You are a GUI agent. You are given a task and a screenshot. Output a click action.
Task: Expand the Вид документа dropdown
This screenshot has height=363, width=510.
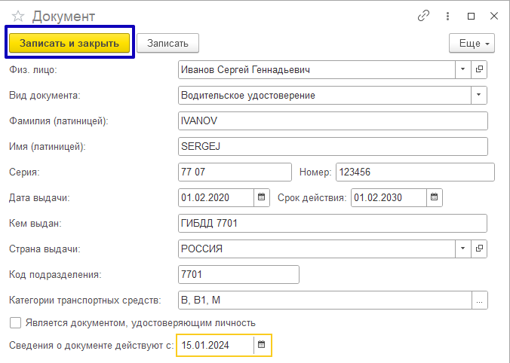(479, 96)
